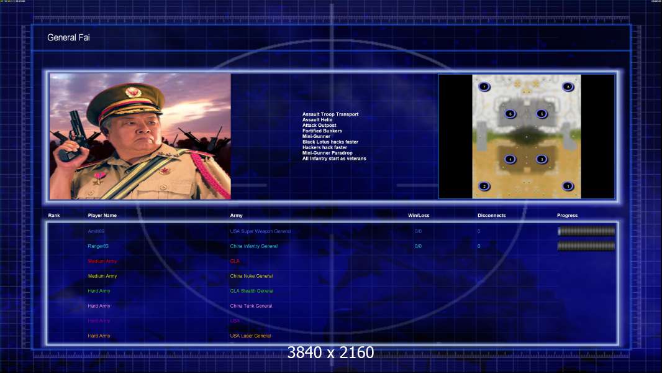Viewport: 662px width, 373px height.
Task: Click the Player Name column header
Action: point(102,216)
